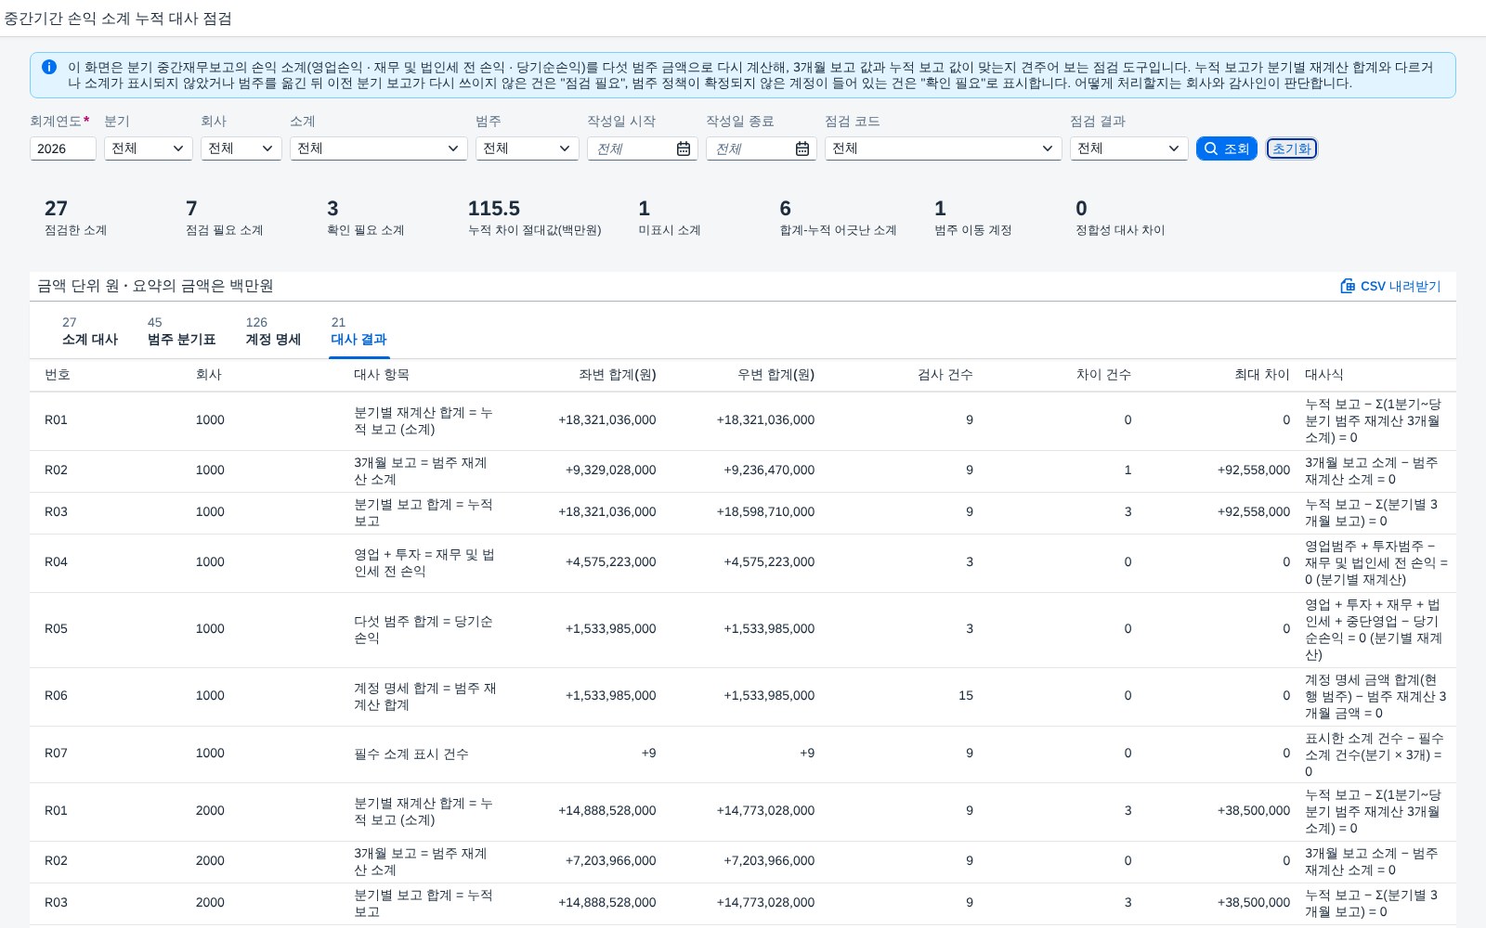Expand the 범주 filter dropdown
Viewport: 1486px width, 928px height.
coord(528,148)
